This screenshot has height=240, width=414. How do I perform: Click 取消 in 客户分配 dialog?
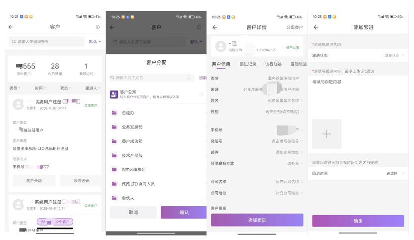[x=133, y=212]
